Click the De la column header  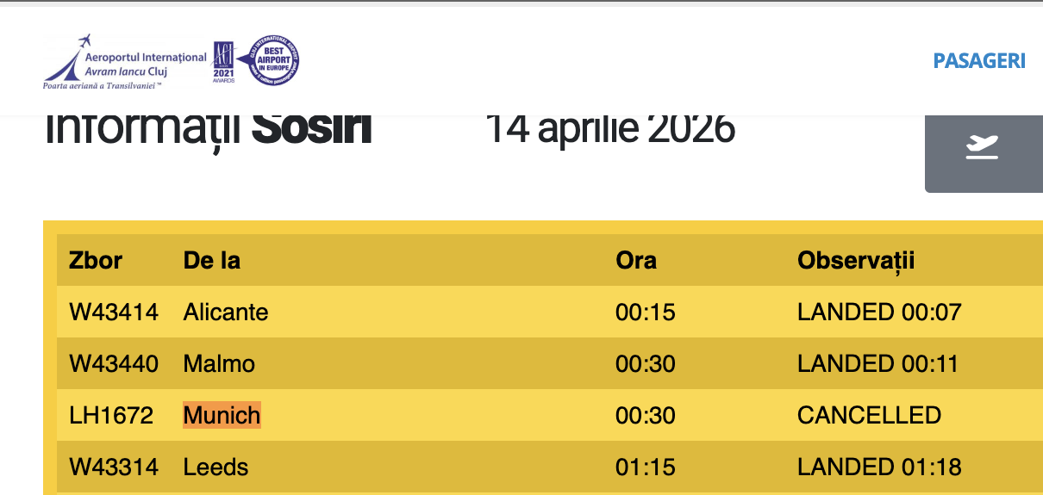coord(212,260)
